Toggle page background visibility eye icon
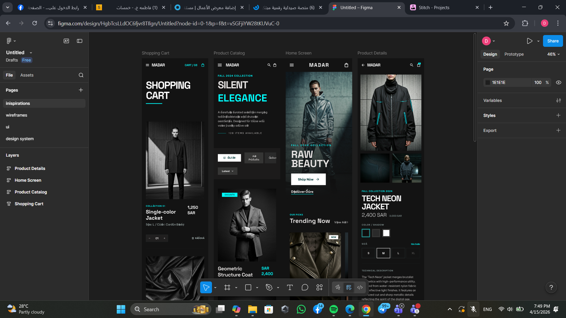 tap(559, 82)
